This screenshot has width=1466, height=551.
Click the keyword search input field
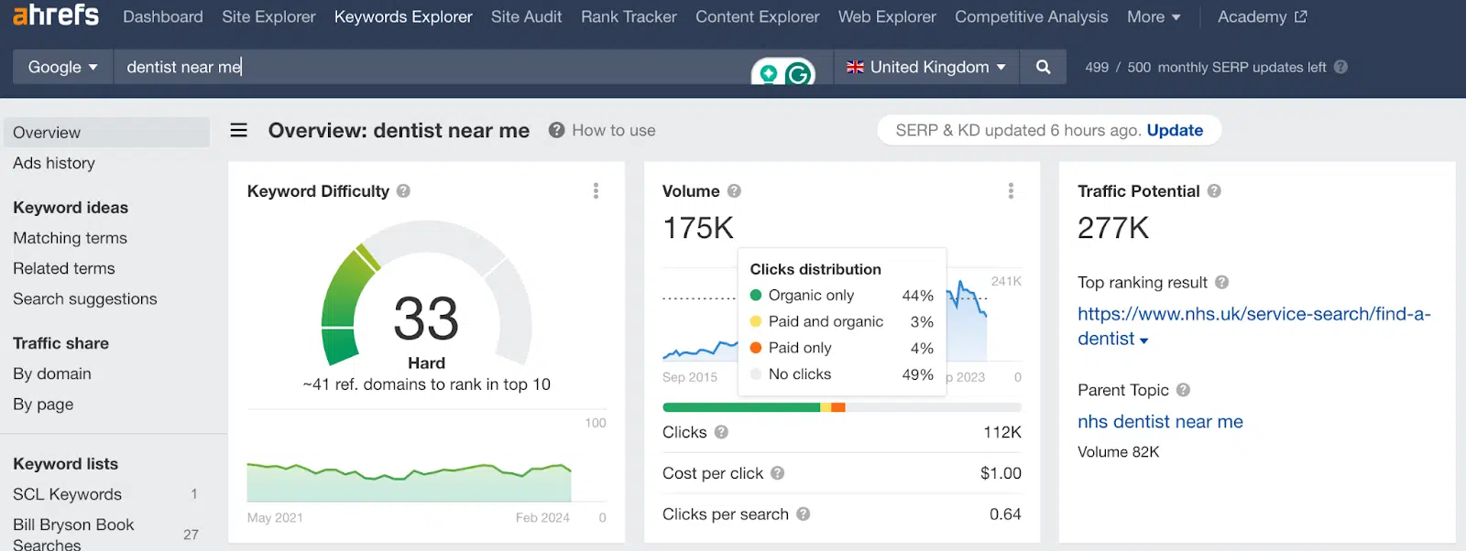coord(431,67)
